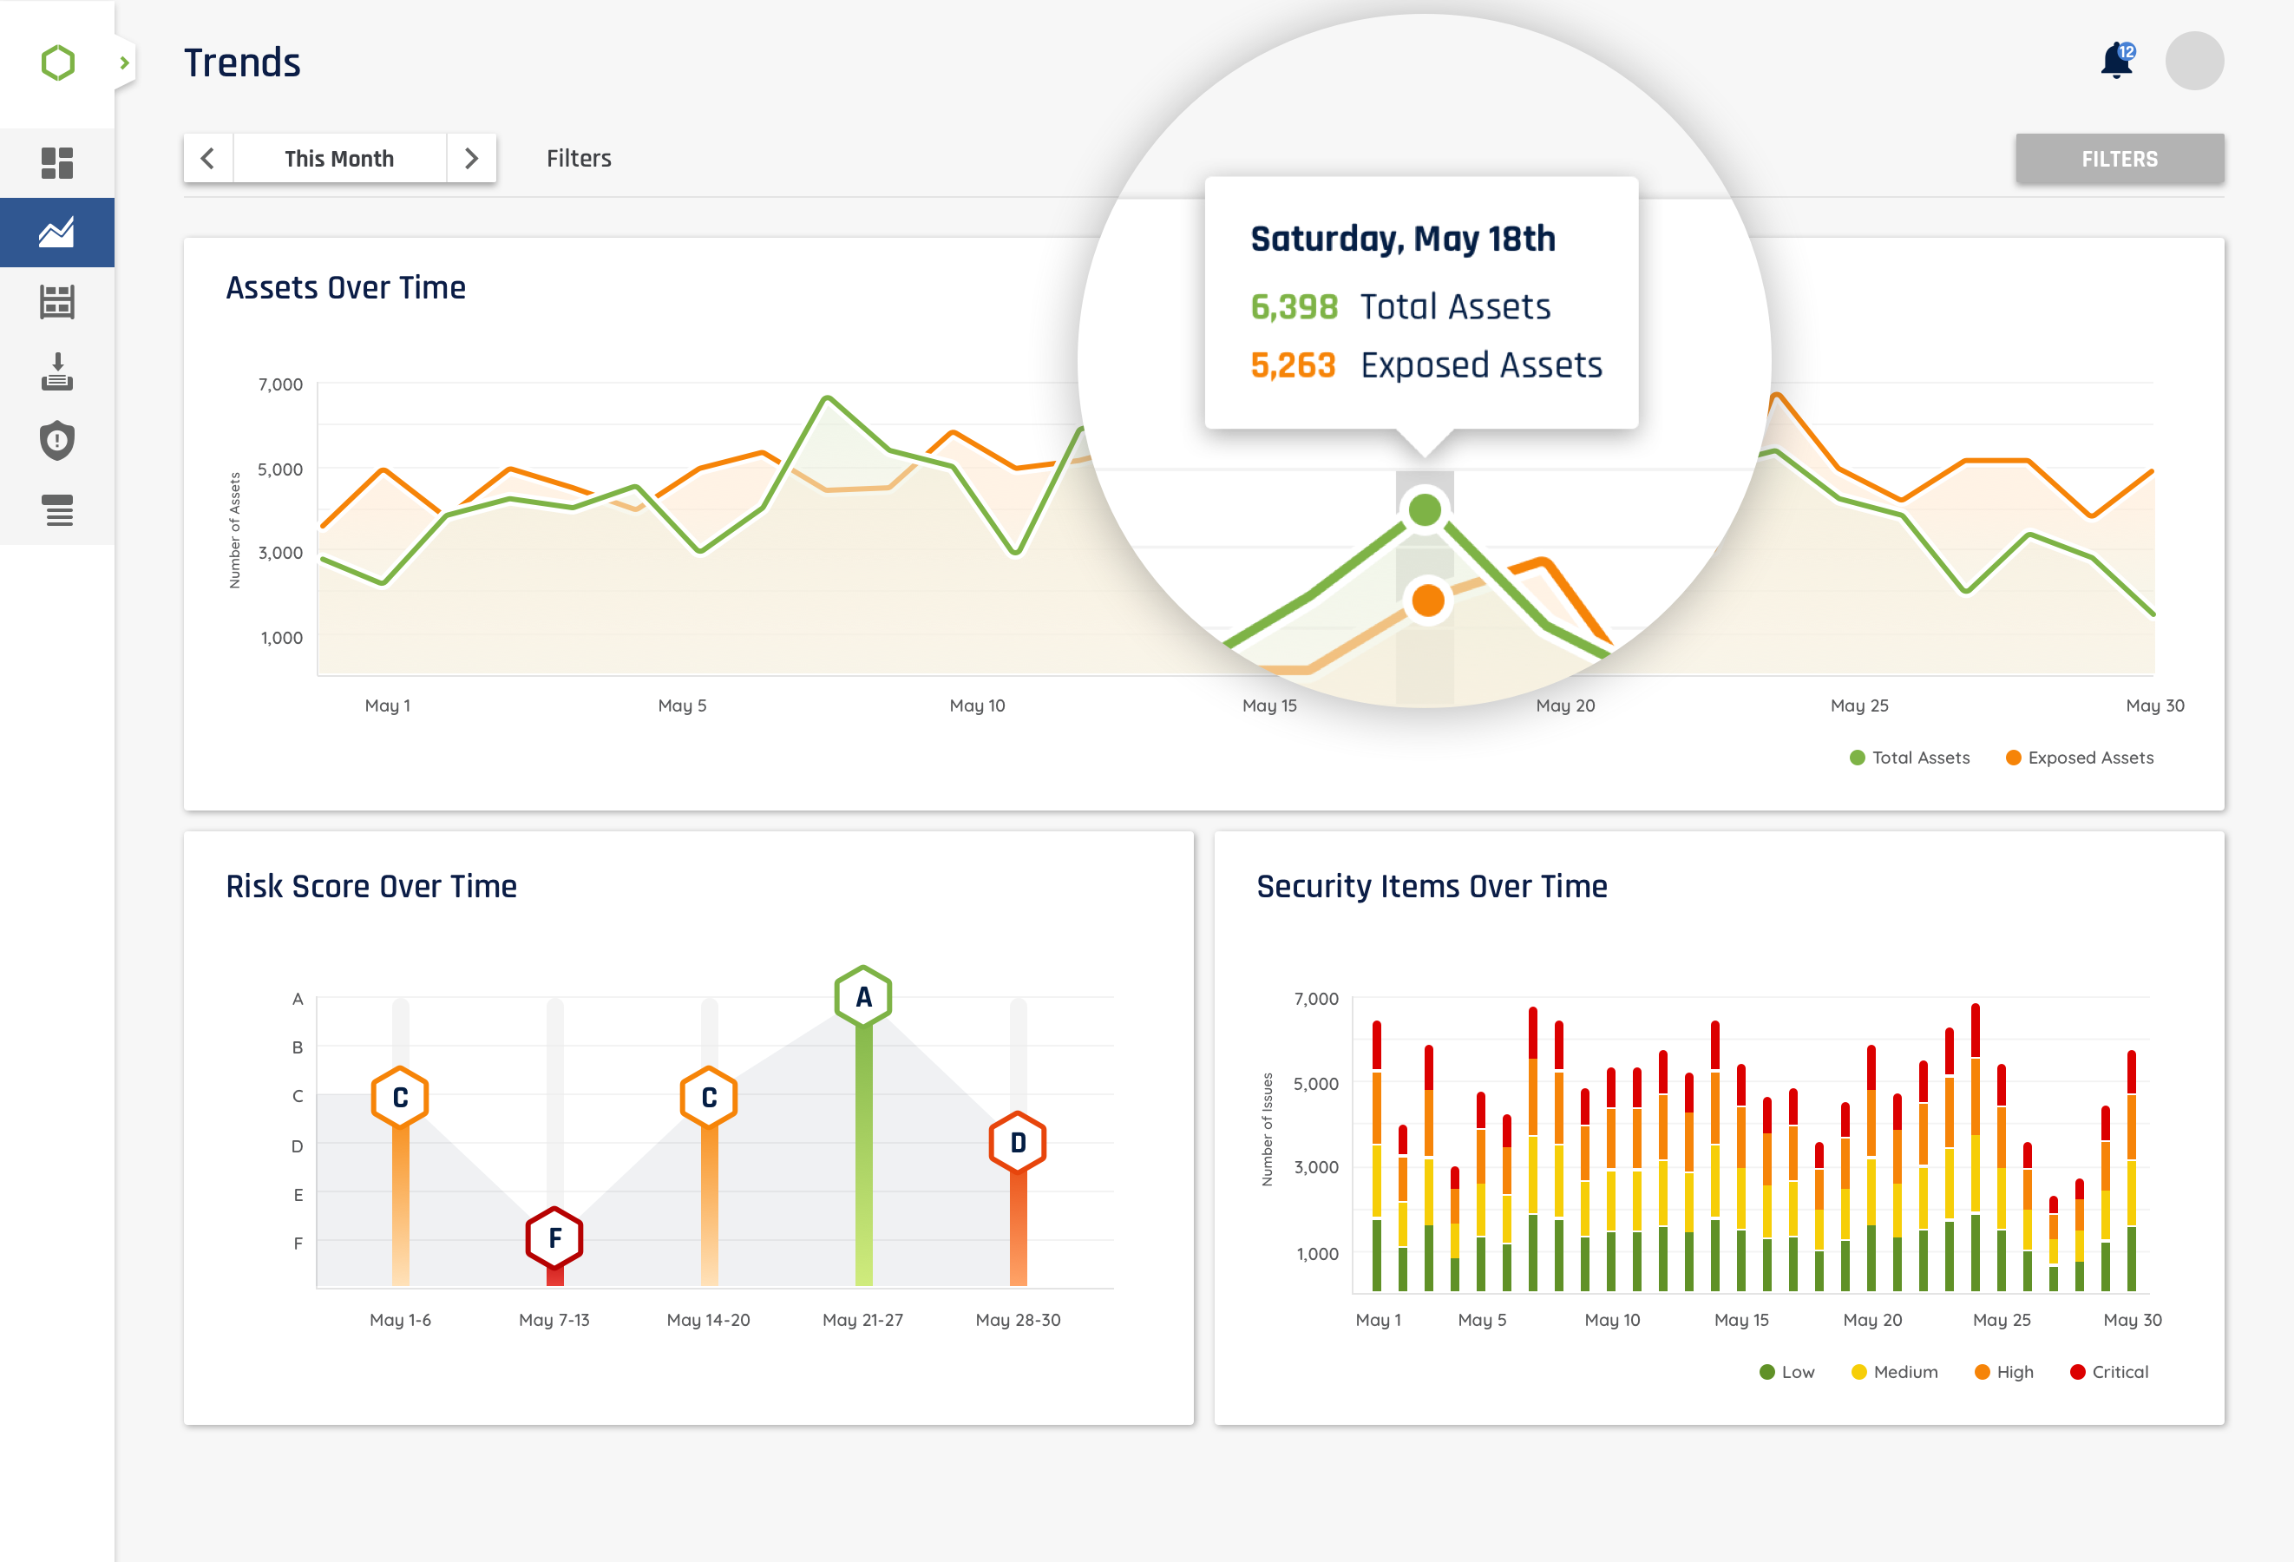Open the user profile avatar

[2193, 62]
